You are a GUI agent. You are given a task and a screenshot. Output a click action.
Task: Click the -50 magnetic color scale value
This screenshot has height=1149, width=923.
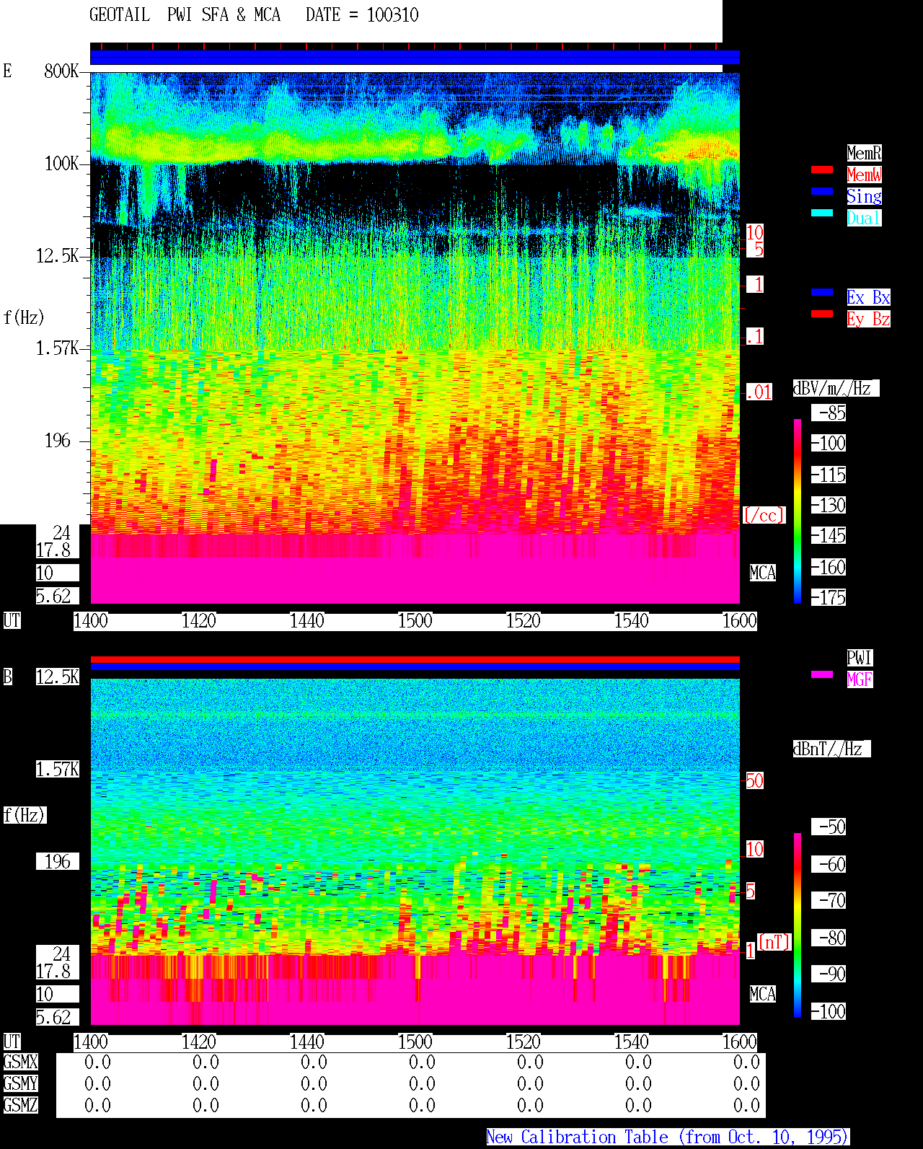click(x=829, y=827)
